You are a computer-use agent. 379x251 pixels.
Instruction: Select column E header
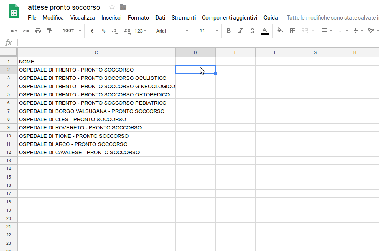point(235,52)
